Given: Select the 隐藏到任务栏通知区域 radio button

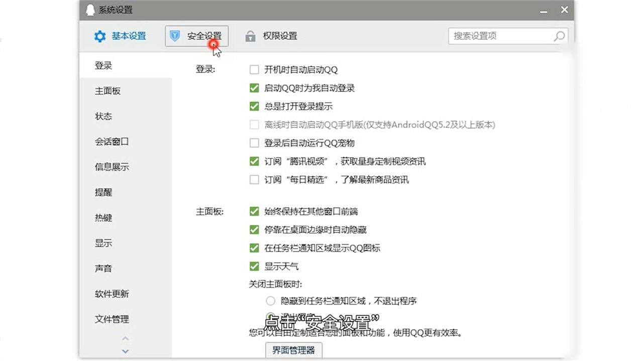Looking at the screenshot, I should (x=269, y=300).
